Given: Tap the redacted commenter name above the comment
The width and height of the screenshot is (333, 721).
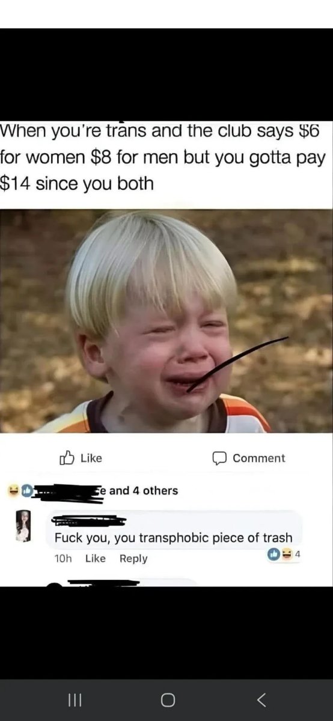Looking at the screenshot, I should pos(89,520).
